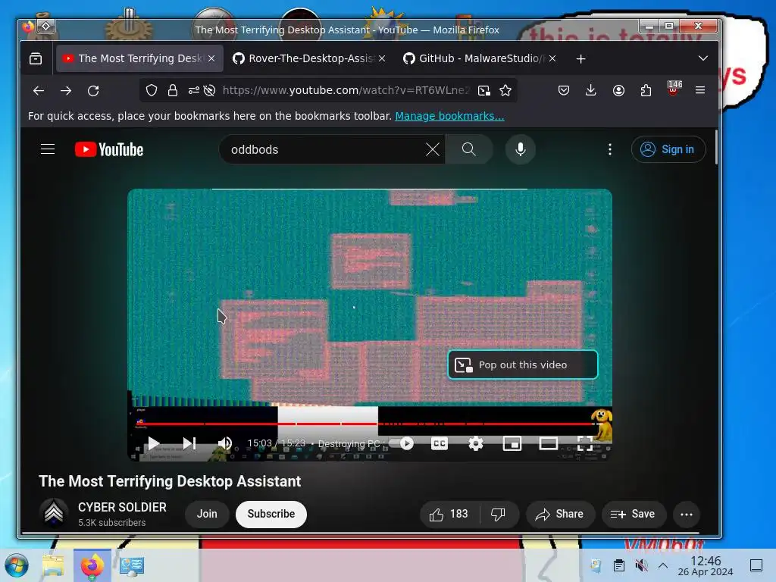Unmute system volume in tray
The image size is (776, 582).
coord(641,565)
